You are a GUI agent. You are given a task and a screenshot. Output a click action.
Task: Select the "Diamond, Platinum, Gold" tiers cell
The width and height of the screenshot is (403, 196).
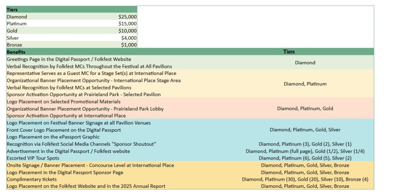pos(305,109)
